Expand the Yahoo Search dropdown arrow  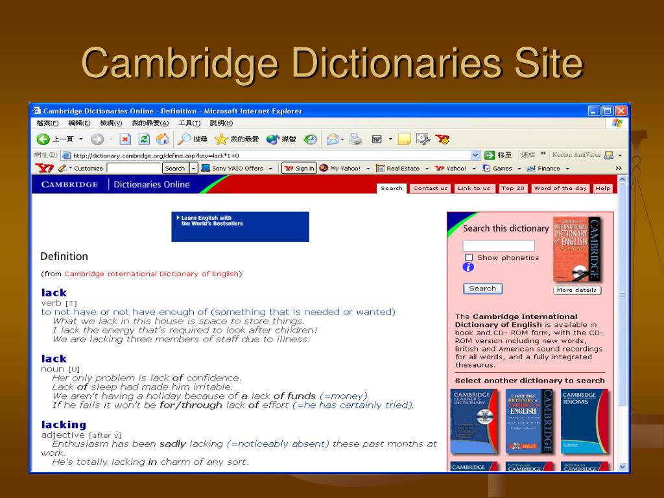(193, 168)
